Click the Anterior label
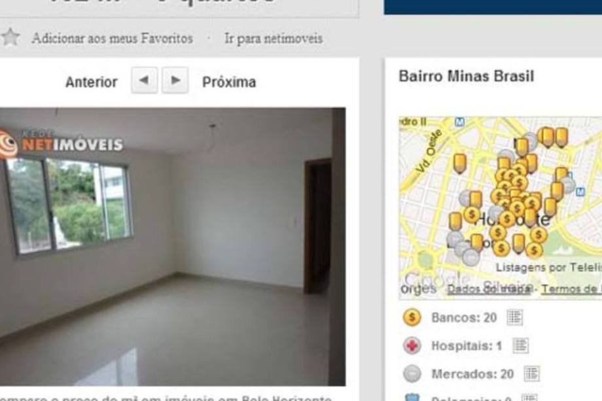 [x=92, y=82]
